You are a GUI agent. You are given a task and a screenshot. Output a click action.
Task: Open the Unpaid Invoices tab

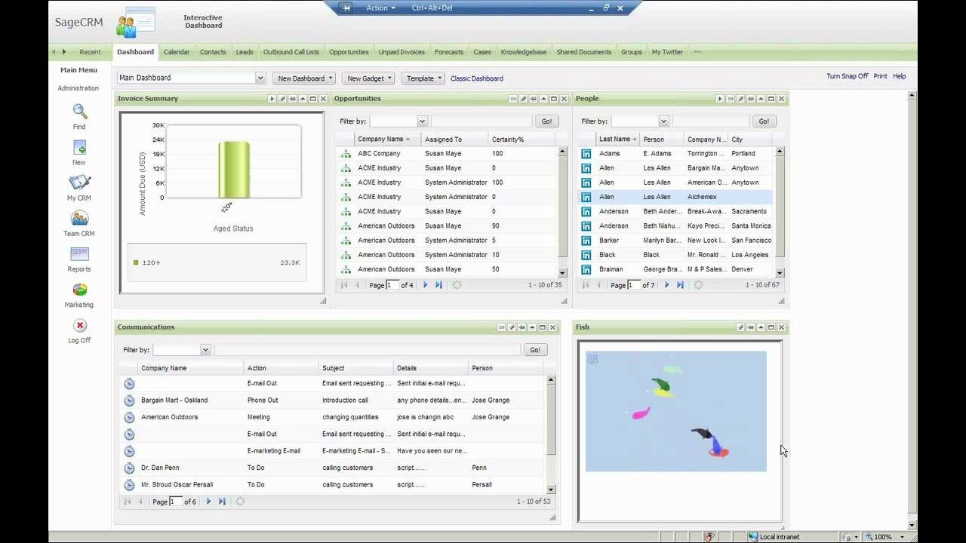[401, 51]
